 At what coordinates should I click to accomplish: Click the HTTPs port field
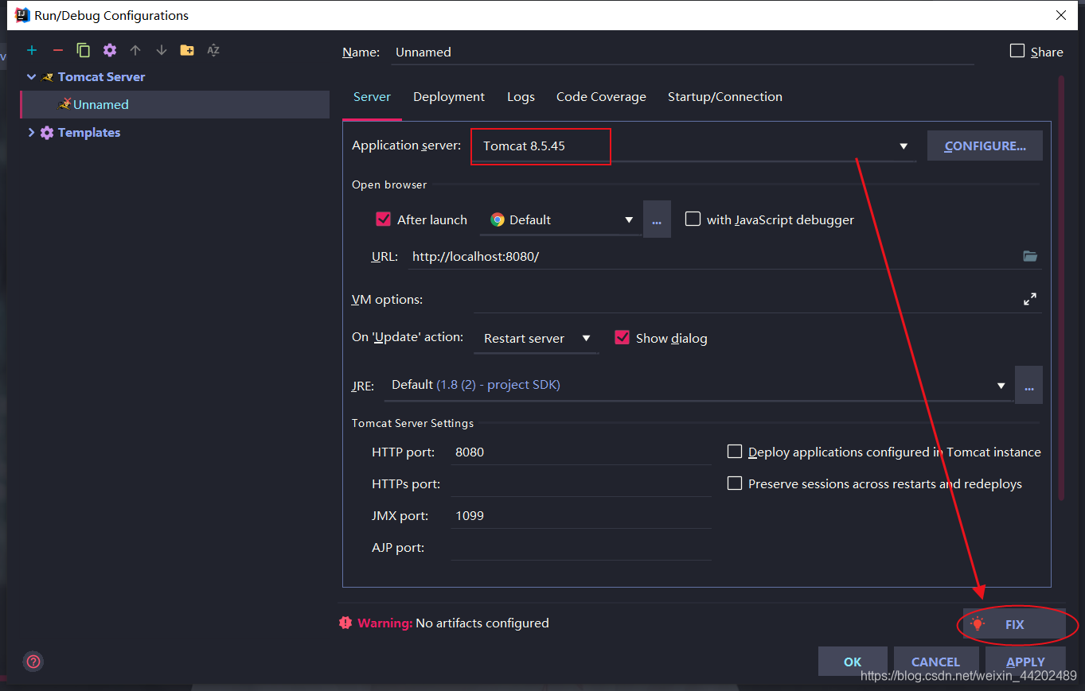pos(580,483)
